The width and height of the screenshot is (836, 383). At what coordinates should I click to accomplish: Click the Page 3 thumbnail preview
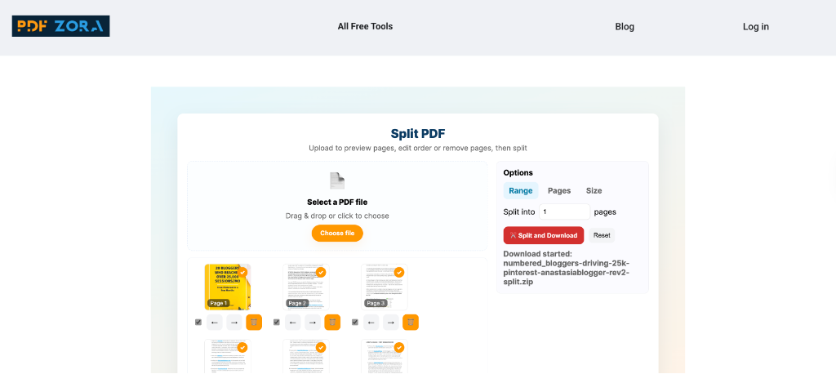tap(385, 287)
